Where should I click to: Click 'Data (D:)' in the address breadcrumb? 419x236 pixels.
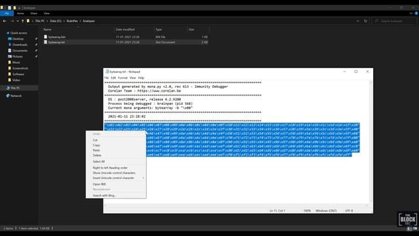(55, 21)
